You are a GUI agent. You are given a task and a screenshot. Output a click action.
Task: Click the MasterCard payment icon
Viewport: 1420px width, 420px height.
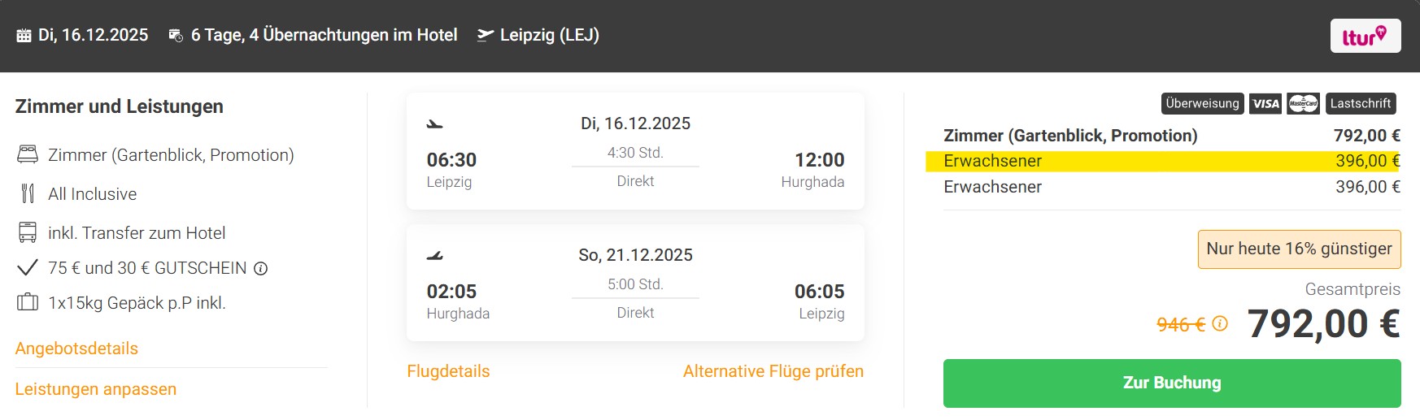(x=1303, y=104)
